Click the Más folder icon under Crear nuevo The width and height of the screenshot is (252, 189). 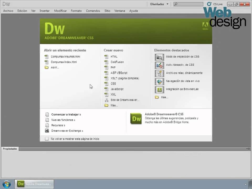(x=106, y=105)
